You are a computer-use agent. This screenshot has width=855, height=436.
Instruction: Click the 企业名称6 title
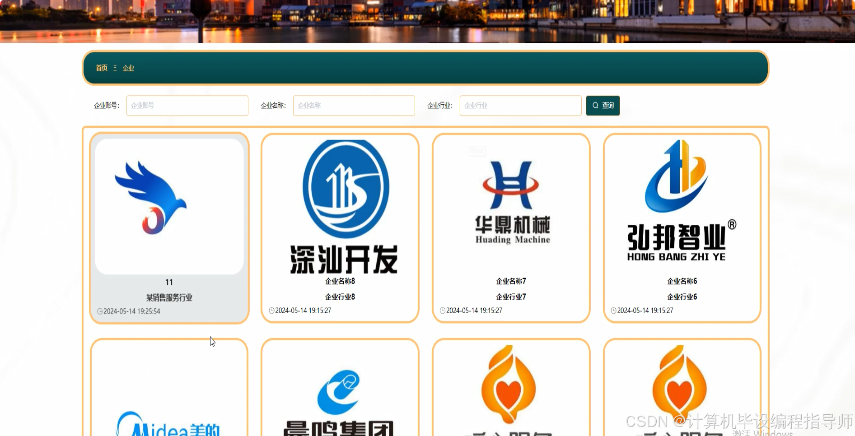[x=682, y=281]
